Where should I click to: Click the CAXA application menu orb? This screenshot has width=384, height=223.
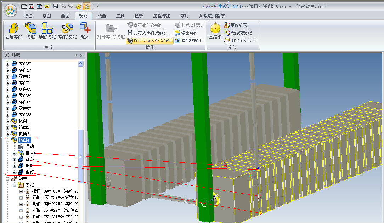click(10, 10)
